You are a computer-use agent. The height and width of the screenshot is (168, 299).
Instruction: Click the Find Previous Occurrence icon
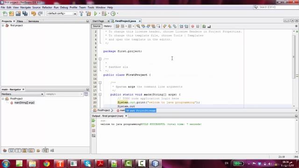[143, 26]
